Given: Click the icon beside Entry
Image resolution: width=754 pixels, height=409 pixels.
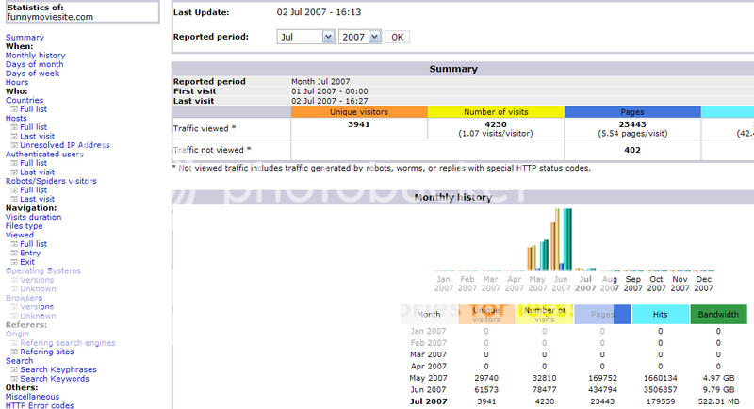Looking at the screenshot, I should (x=14, y=254).
